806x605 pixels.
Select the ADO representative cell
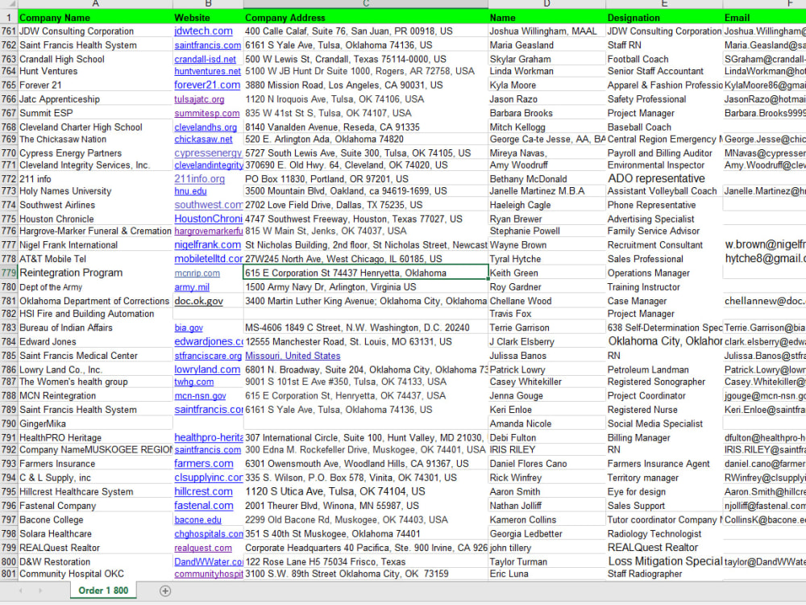point(664,178)
